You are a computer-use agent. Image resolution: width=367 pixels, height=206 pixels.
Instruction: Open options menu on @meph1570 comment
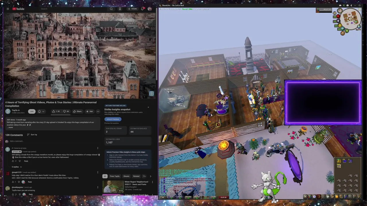pyautogui.click(x=98, y=173)
